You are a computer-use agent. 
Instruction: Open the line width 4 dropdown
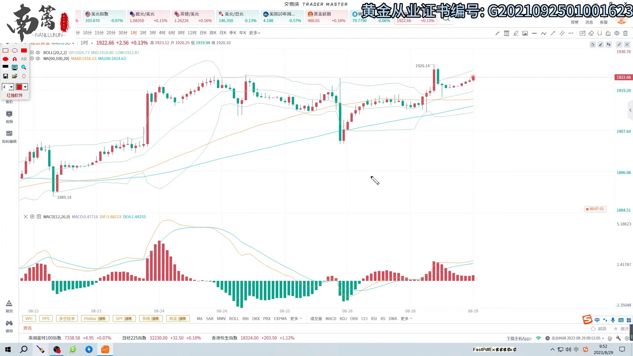pos(11,87)
